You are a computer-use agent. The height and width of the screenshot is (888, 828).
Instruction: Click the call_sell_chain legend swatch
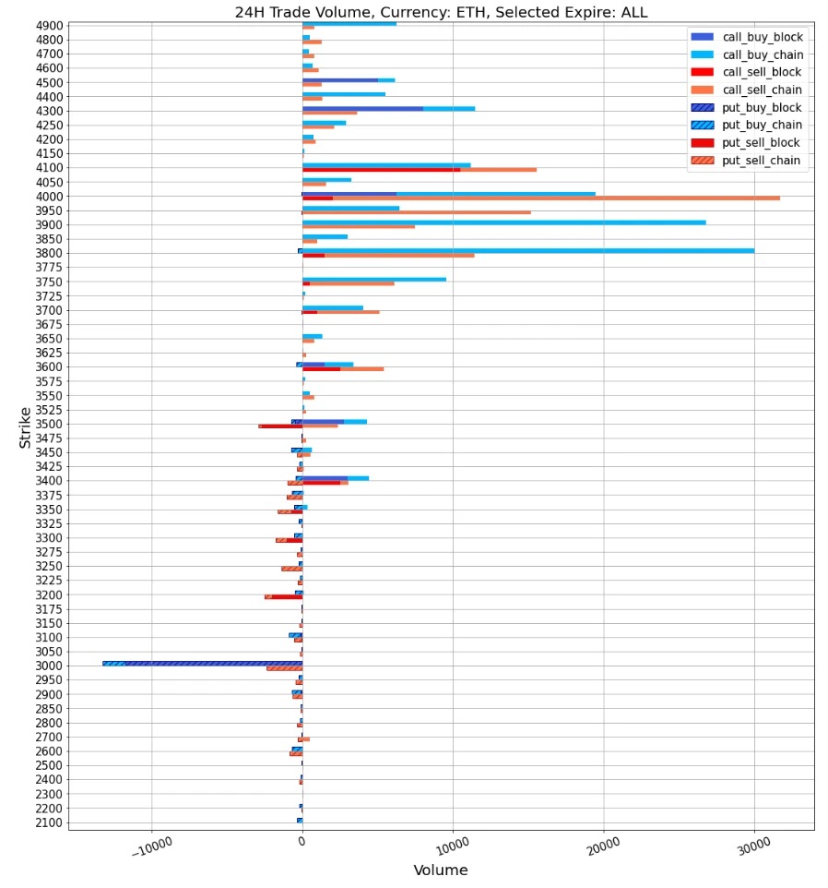pos(703,90)
